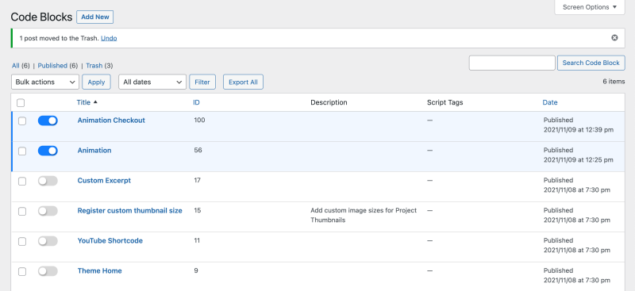Click ID value 56

pyautogui.click(x=198, y=150)
